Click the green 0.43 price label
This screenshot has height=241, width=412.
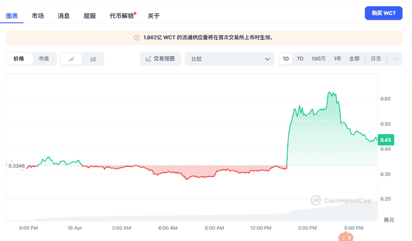coord(386,140)
